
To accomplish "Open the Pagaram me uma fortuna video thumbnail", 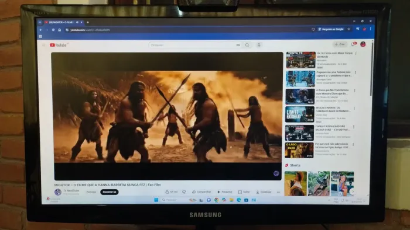I will click(300, 79).
